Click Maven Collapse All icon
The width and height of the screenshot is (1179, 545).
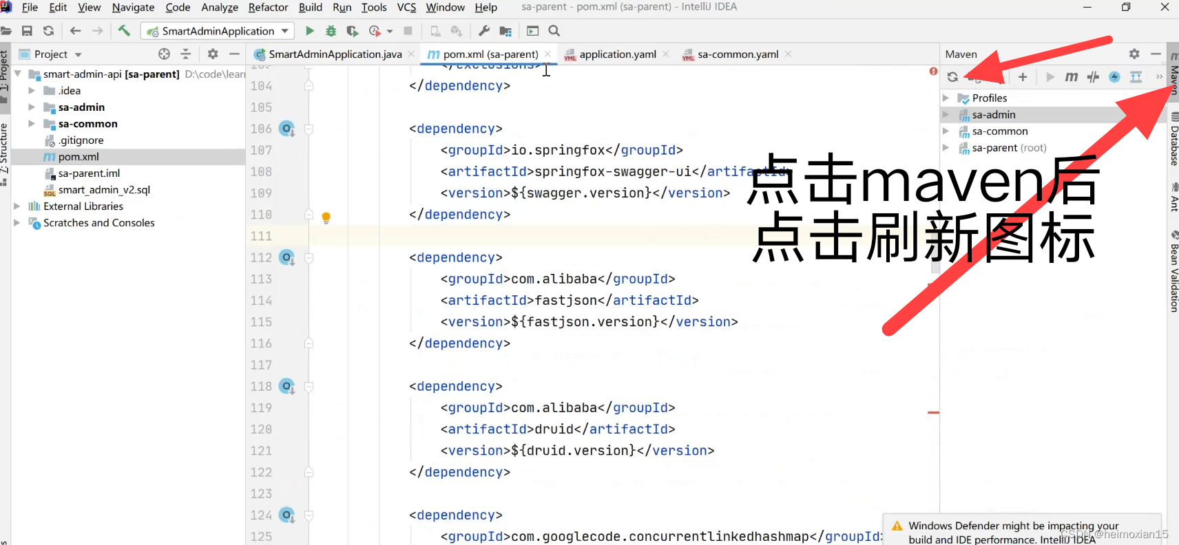click(1136, 77)
